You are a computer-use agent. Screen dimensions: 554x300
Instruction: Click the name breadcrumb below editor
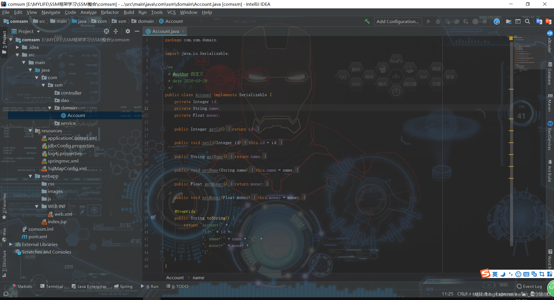(198, 277)
